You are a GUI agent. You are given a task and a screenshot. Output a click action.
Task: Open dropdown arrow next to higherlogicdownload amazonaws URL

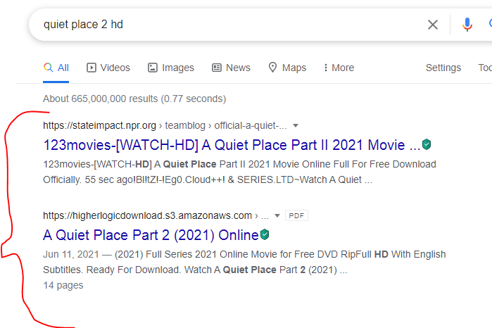(x=277, y=215)
